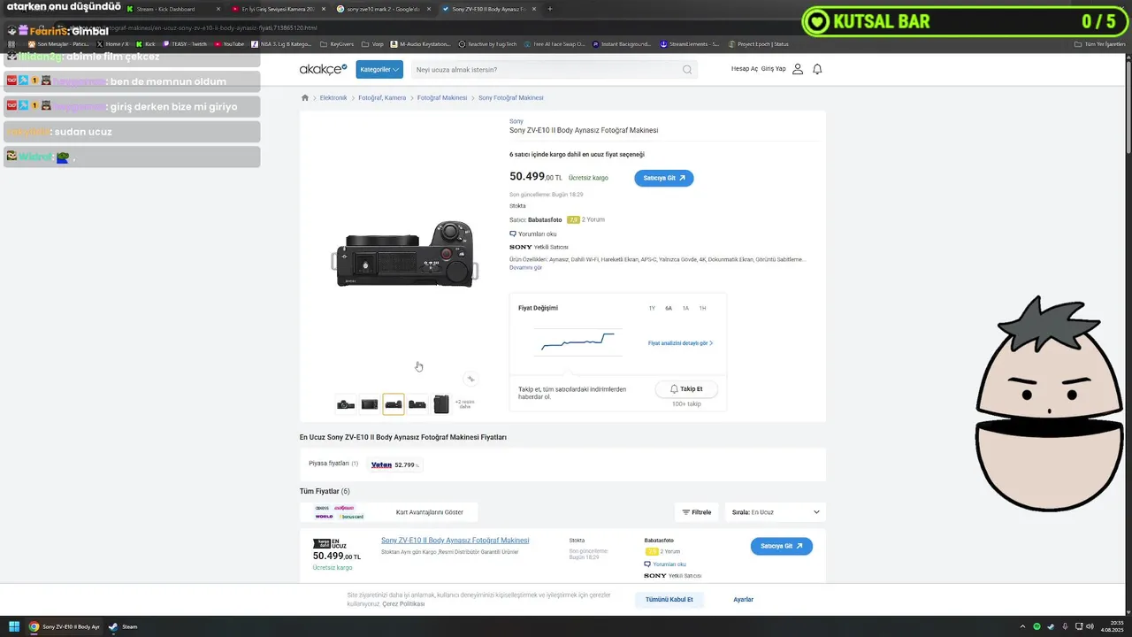The height and width of the screenshot is (637, 1132).
Task: Open Windows Start menu
Action: [14, 626]
